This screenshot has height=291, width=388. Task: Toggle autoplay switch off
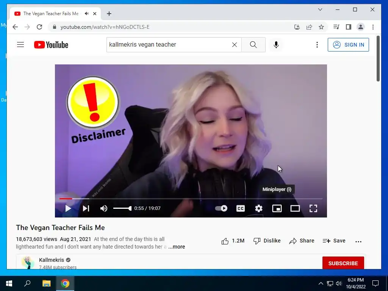(x=221, y=208)
